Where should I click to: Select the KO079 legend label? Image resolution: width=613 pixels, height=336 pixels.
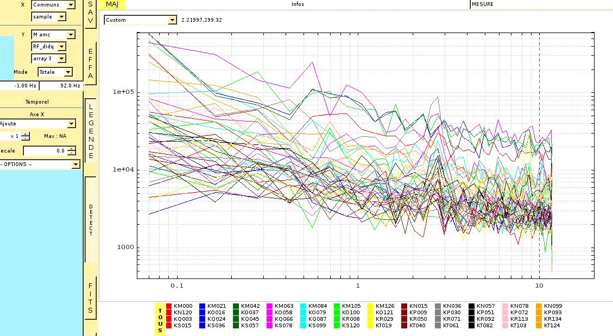pyautogui.click(x=317, y=313)
